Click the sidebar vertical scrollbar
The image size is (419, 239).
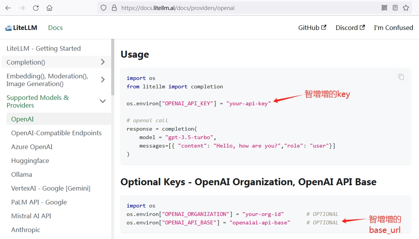[x=113, y=67]
